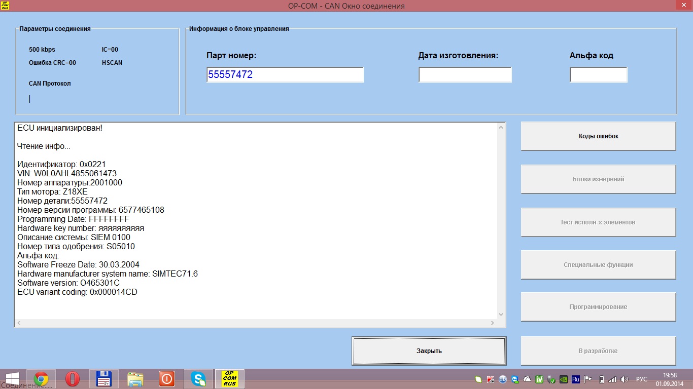Click the Альфа код input field
This screenshot has height=389, width=693.
tap(599, 74)
